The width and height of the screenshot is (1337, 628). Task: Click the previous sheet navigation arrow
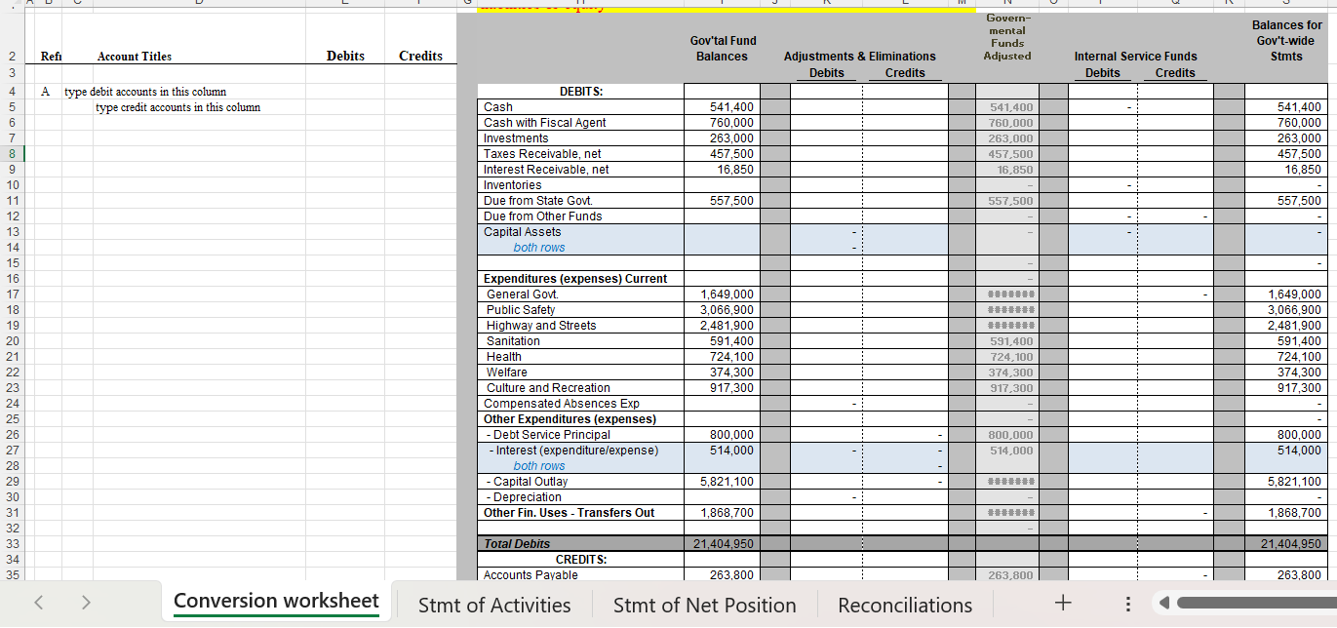tap(39, 604)
